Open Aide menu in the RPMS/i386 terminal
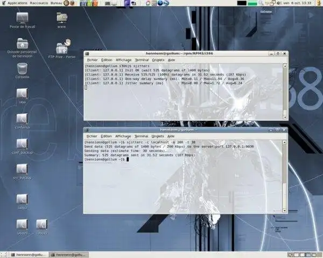 pyautogui.click(x=171, y=60)
